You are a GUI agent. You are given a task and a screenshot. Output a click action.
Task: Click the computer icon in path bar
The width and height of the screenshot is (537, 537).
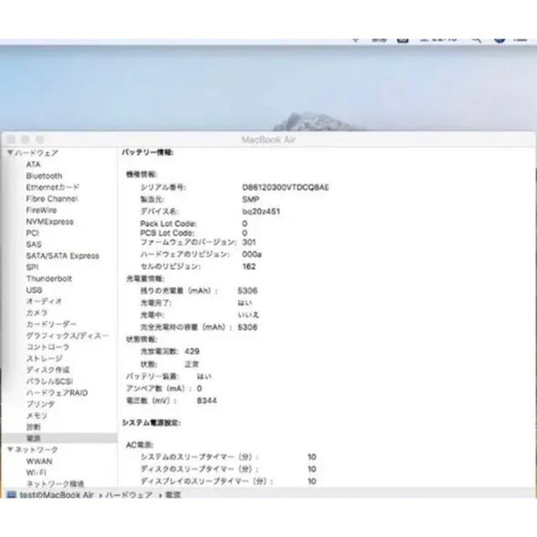point(11,494)
